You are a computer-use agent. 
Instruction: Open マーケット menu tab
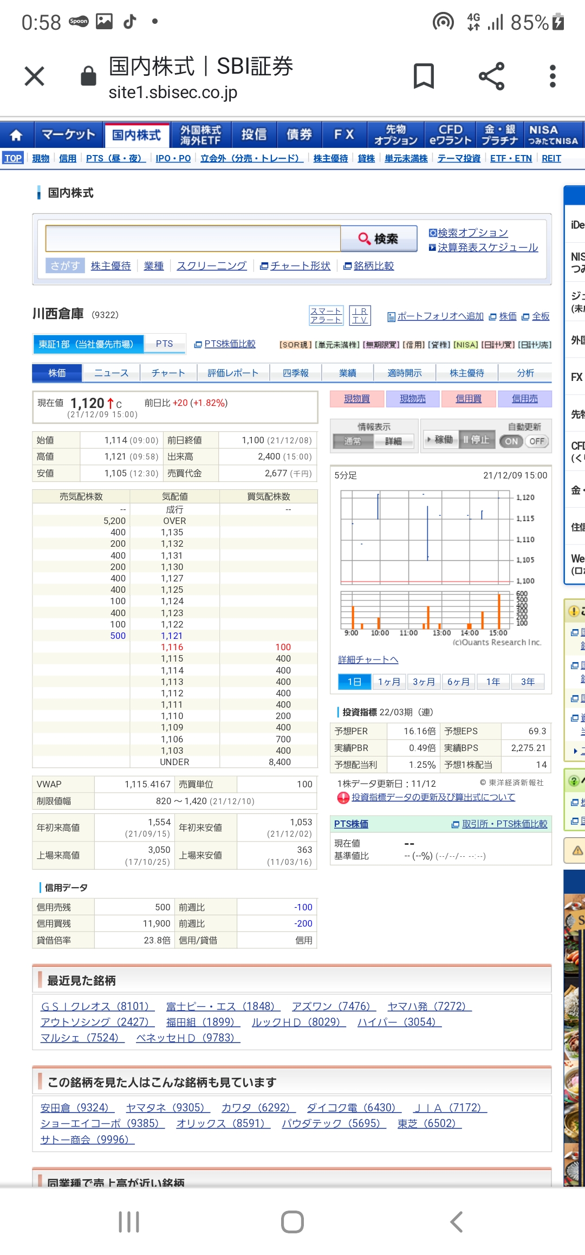click(68, 134)
